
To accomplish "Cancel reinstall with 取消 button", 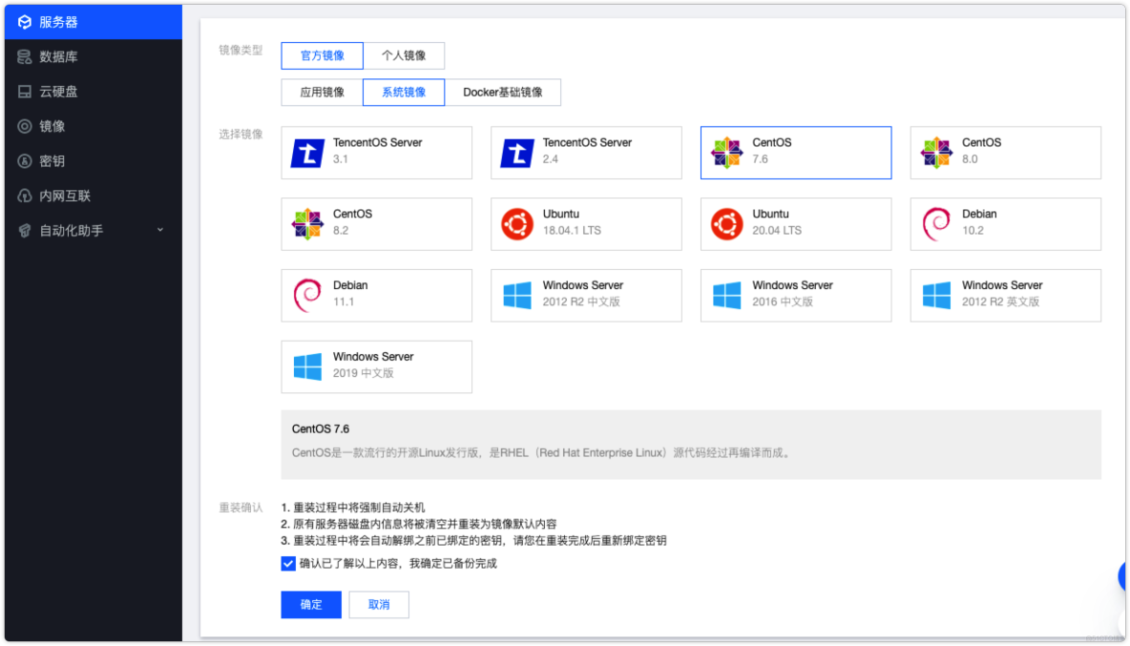I will (x=379, y=604).
